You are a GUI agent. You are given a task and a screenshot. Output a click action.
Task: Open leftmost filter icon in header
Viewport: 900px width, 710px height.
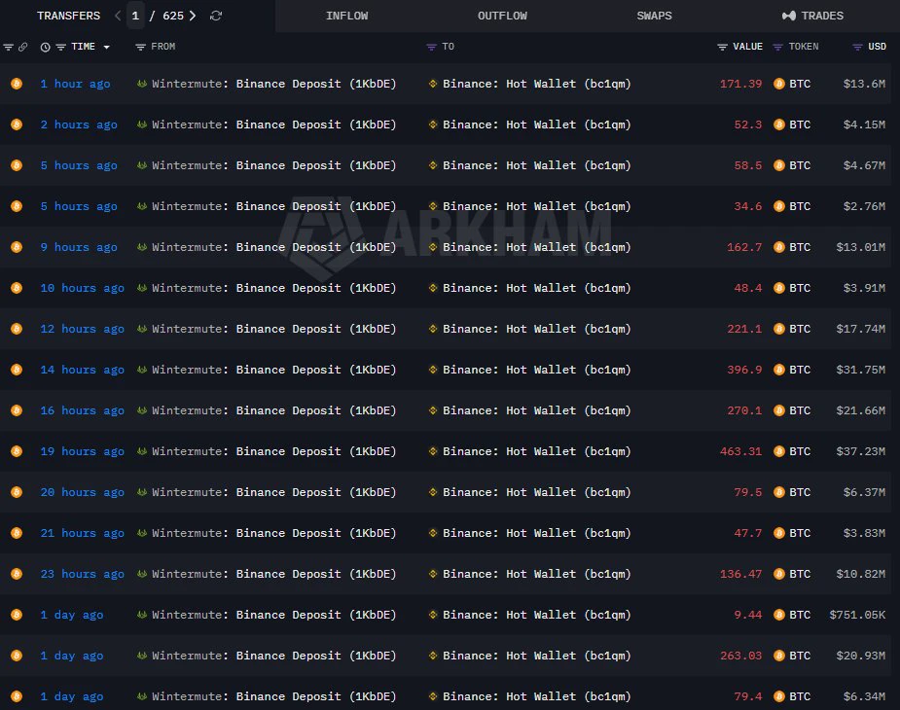8,47
